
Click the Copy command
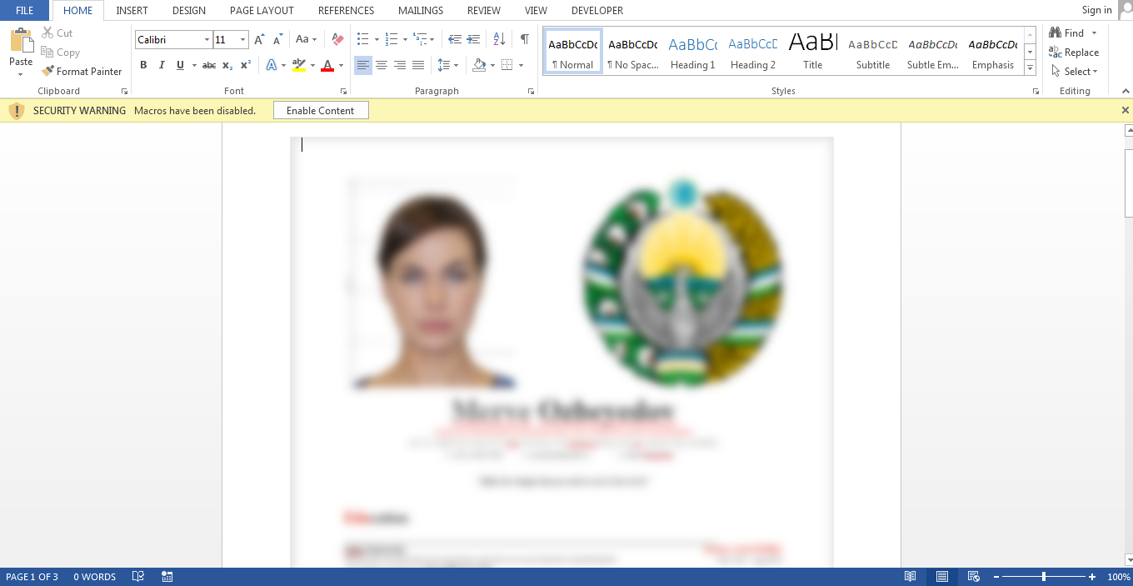tap(60, 53)
